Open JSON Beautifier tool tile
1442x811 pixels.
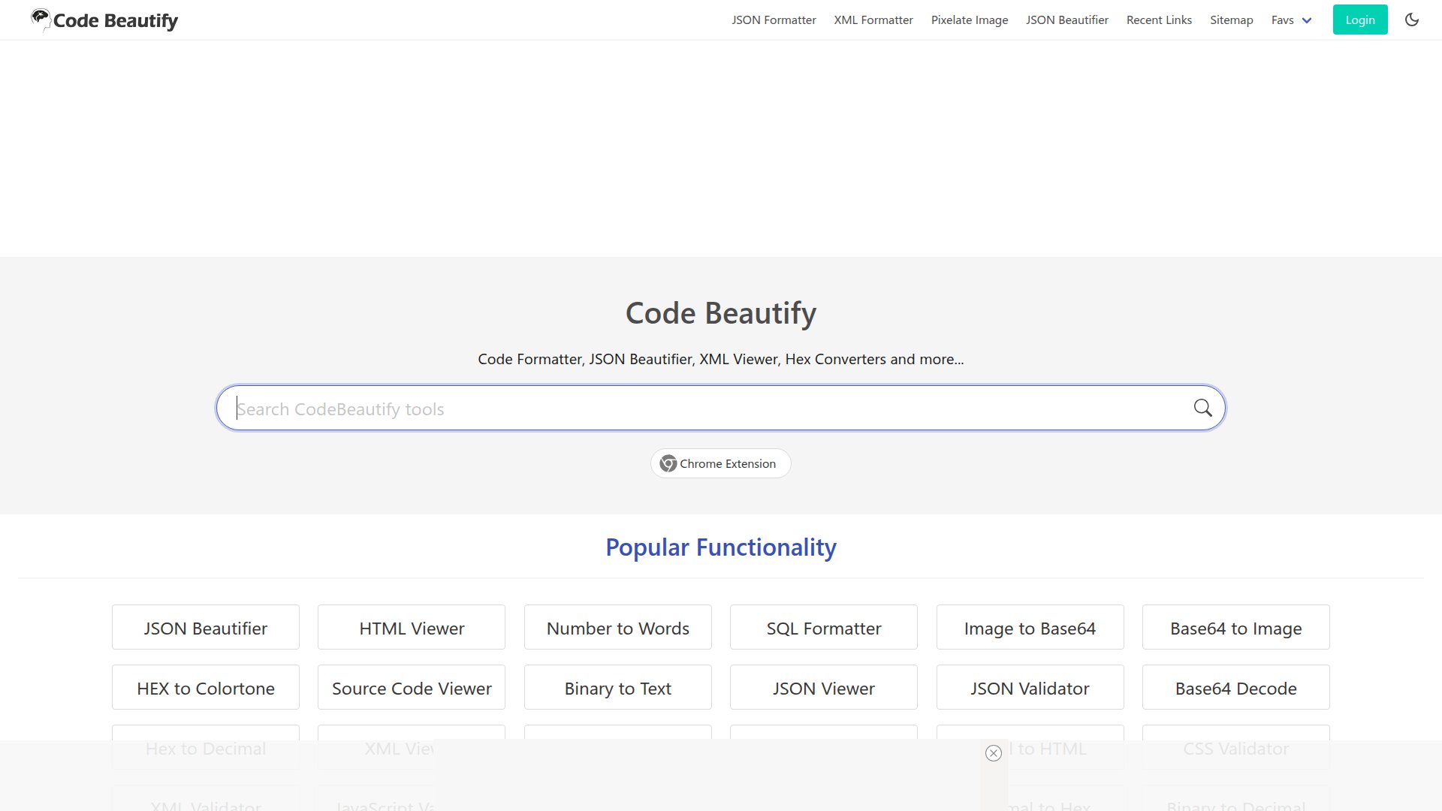coord(206,627)
